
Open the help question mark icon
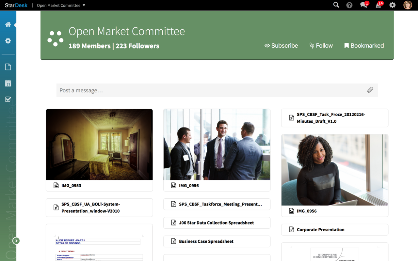(349, 5)
